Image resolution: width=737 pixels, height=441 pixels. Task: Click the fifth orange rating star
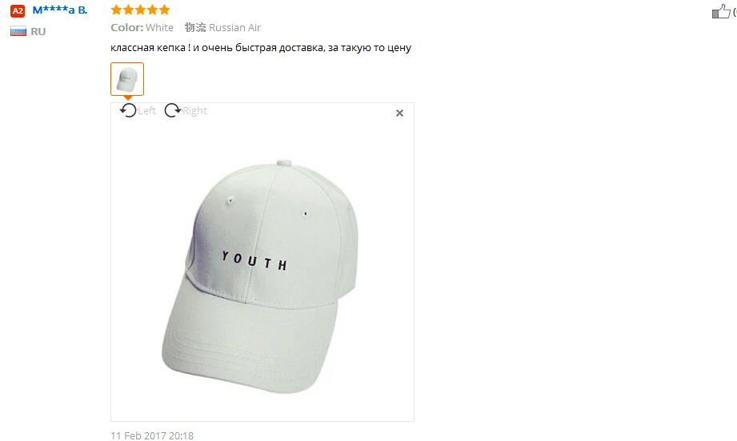(x=164, y=10)
